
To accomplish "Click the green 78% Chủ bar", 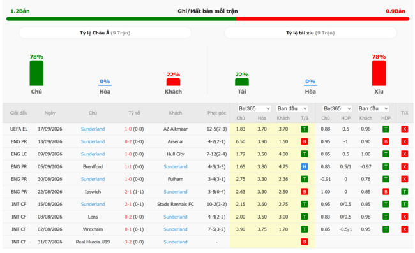I will tap(36, 73).
